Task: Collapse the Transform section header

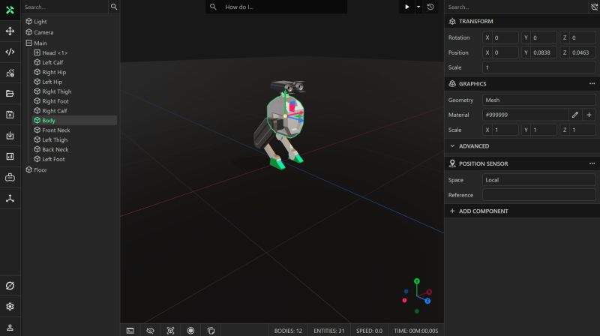Action: [x=522, y=22]
